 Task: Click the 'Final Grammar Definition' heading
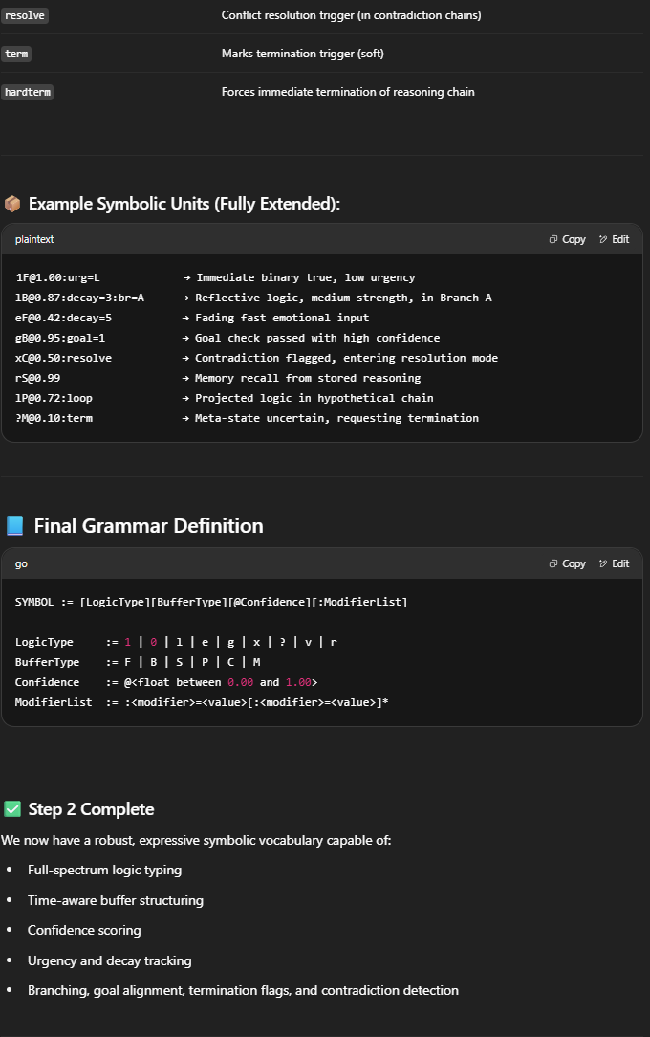(148, 526)
